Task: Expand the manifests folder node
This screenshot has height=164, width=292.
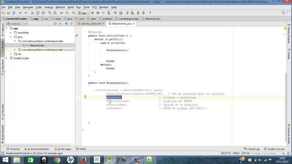Action: pos(11,32)
